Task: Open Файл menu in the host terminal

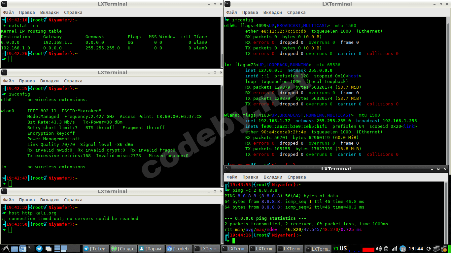Action: point(8,200)
